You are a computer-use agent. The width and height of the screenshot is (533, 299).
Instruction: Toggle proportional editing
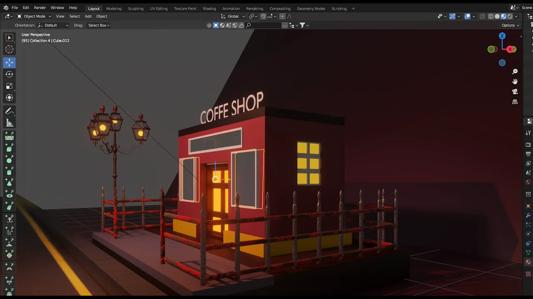coord(282,17)
